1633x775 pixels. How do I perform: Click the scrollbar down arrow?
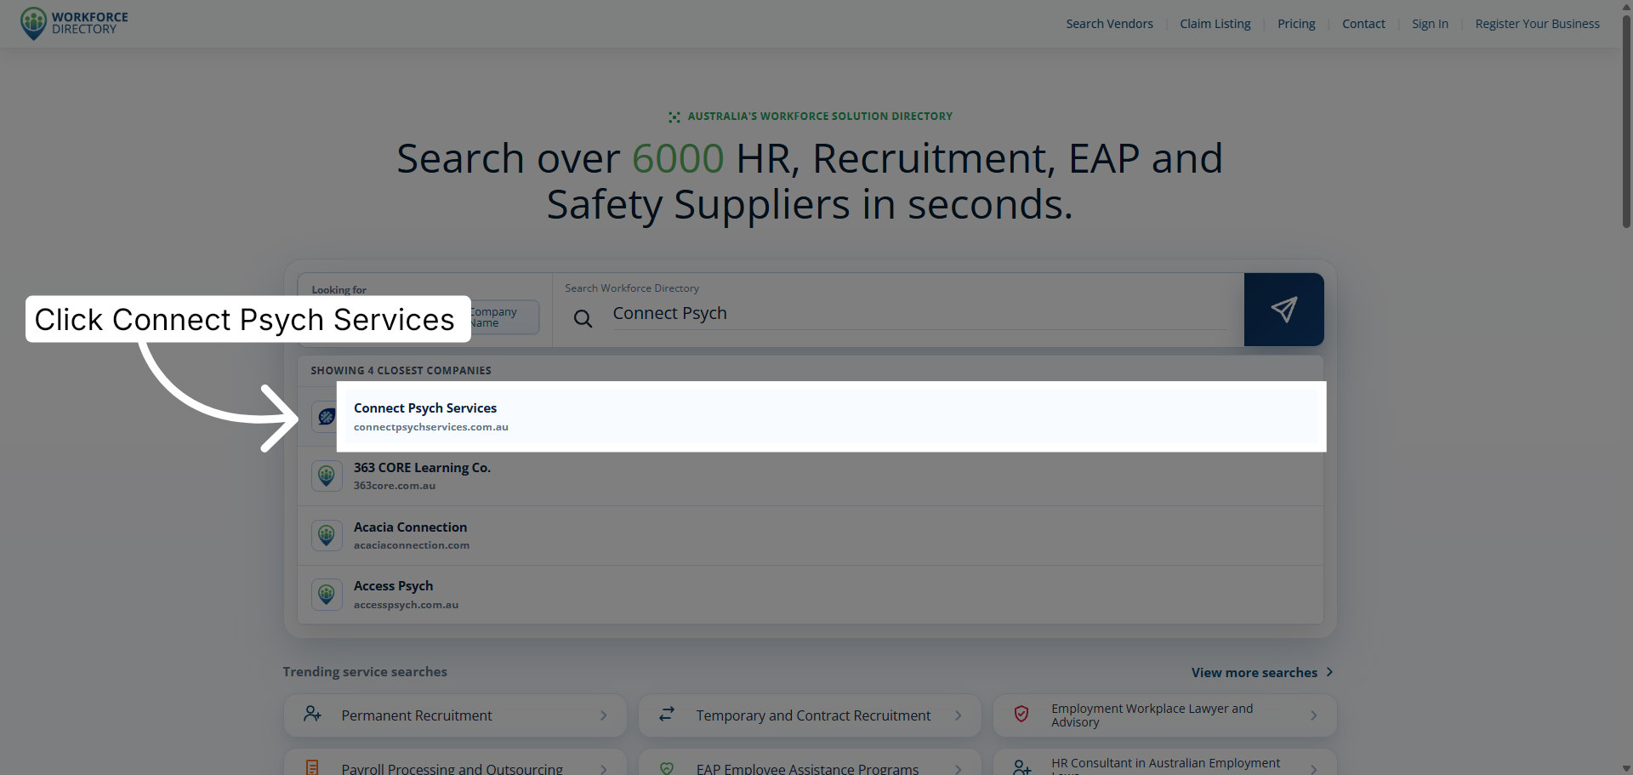click(1626, 768)
